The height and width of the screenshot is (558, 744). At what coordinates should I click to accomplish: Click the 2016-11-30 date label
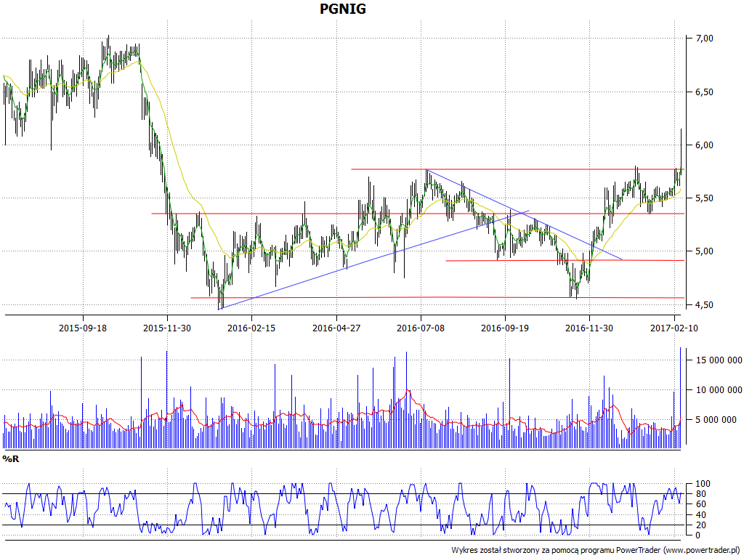click(589, 328)
